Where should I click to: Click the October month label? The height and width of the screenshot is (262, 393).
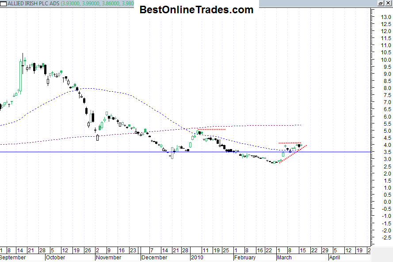(x=56, y=258)
